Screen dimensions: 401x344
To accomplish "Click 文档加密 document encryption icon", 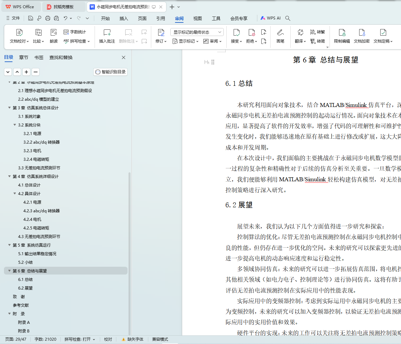I will pos(362,32).
